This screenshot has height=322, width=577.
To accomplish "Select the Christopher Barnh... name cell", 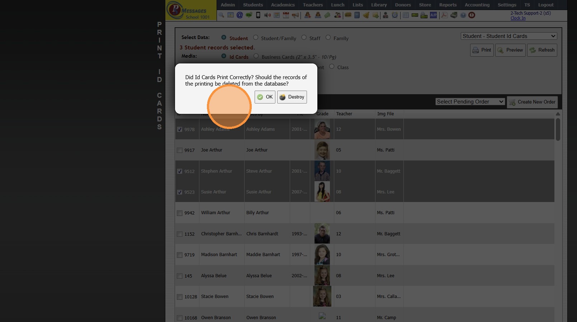I will (221, 234).
